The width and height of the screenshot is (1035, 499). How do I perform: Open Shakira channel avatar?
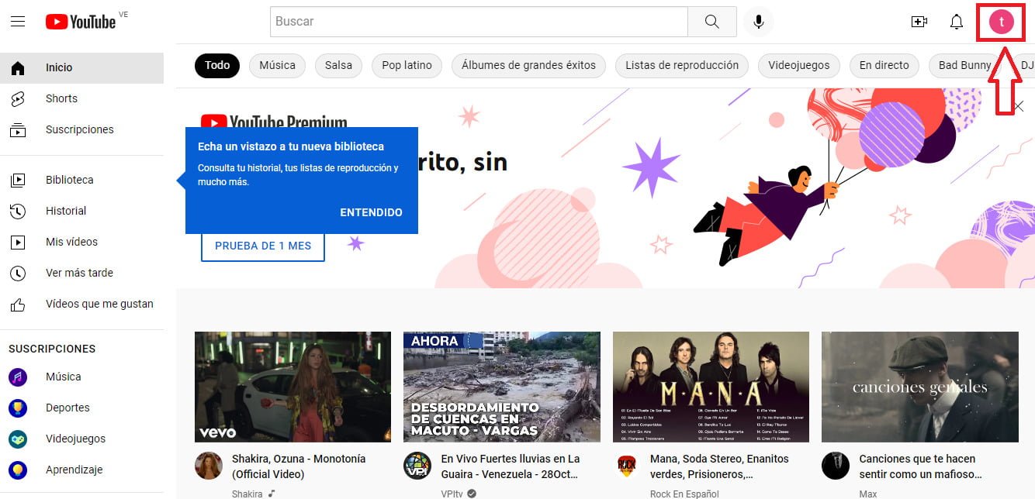[209, 466]
